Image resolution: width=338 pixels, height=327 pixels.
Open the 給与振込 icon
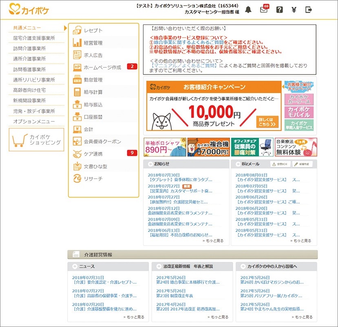[77, 104]
